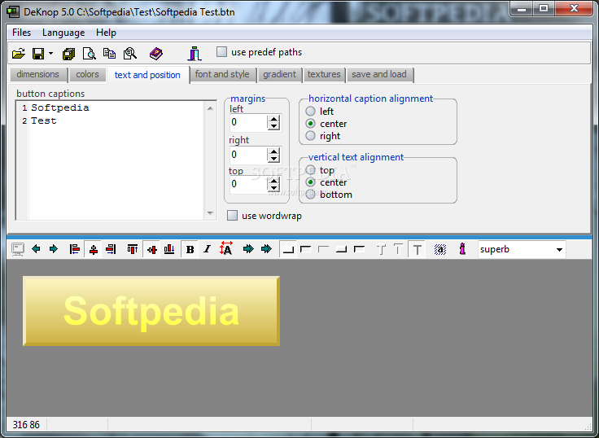The width and height of the screenshot is (599, 438).
Task: Switch to the textures tab
Action: coord(324,74)
